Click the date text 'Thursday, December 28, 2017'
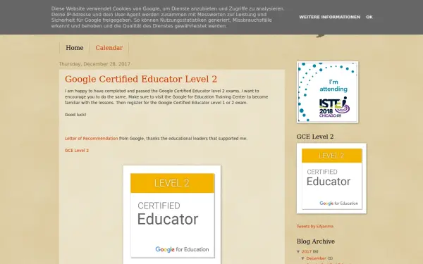 [x=94, y=64]
